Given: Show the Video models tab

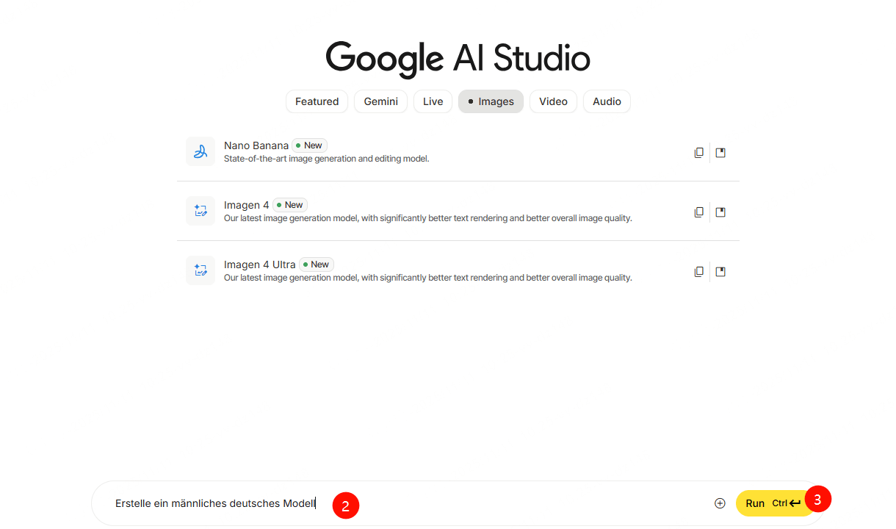Looking at the screenshot, I should [x=553, y=101].
